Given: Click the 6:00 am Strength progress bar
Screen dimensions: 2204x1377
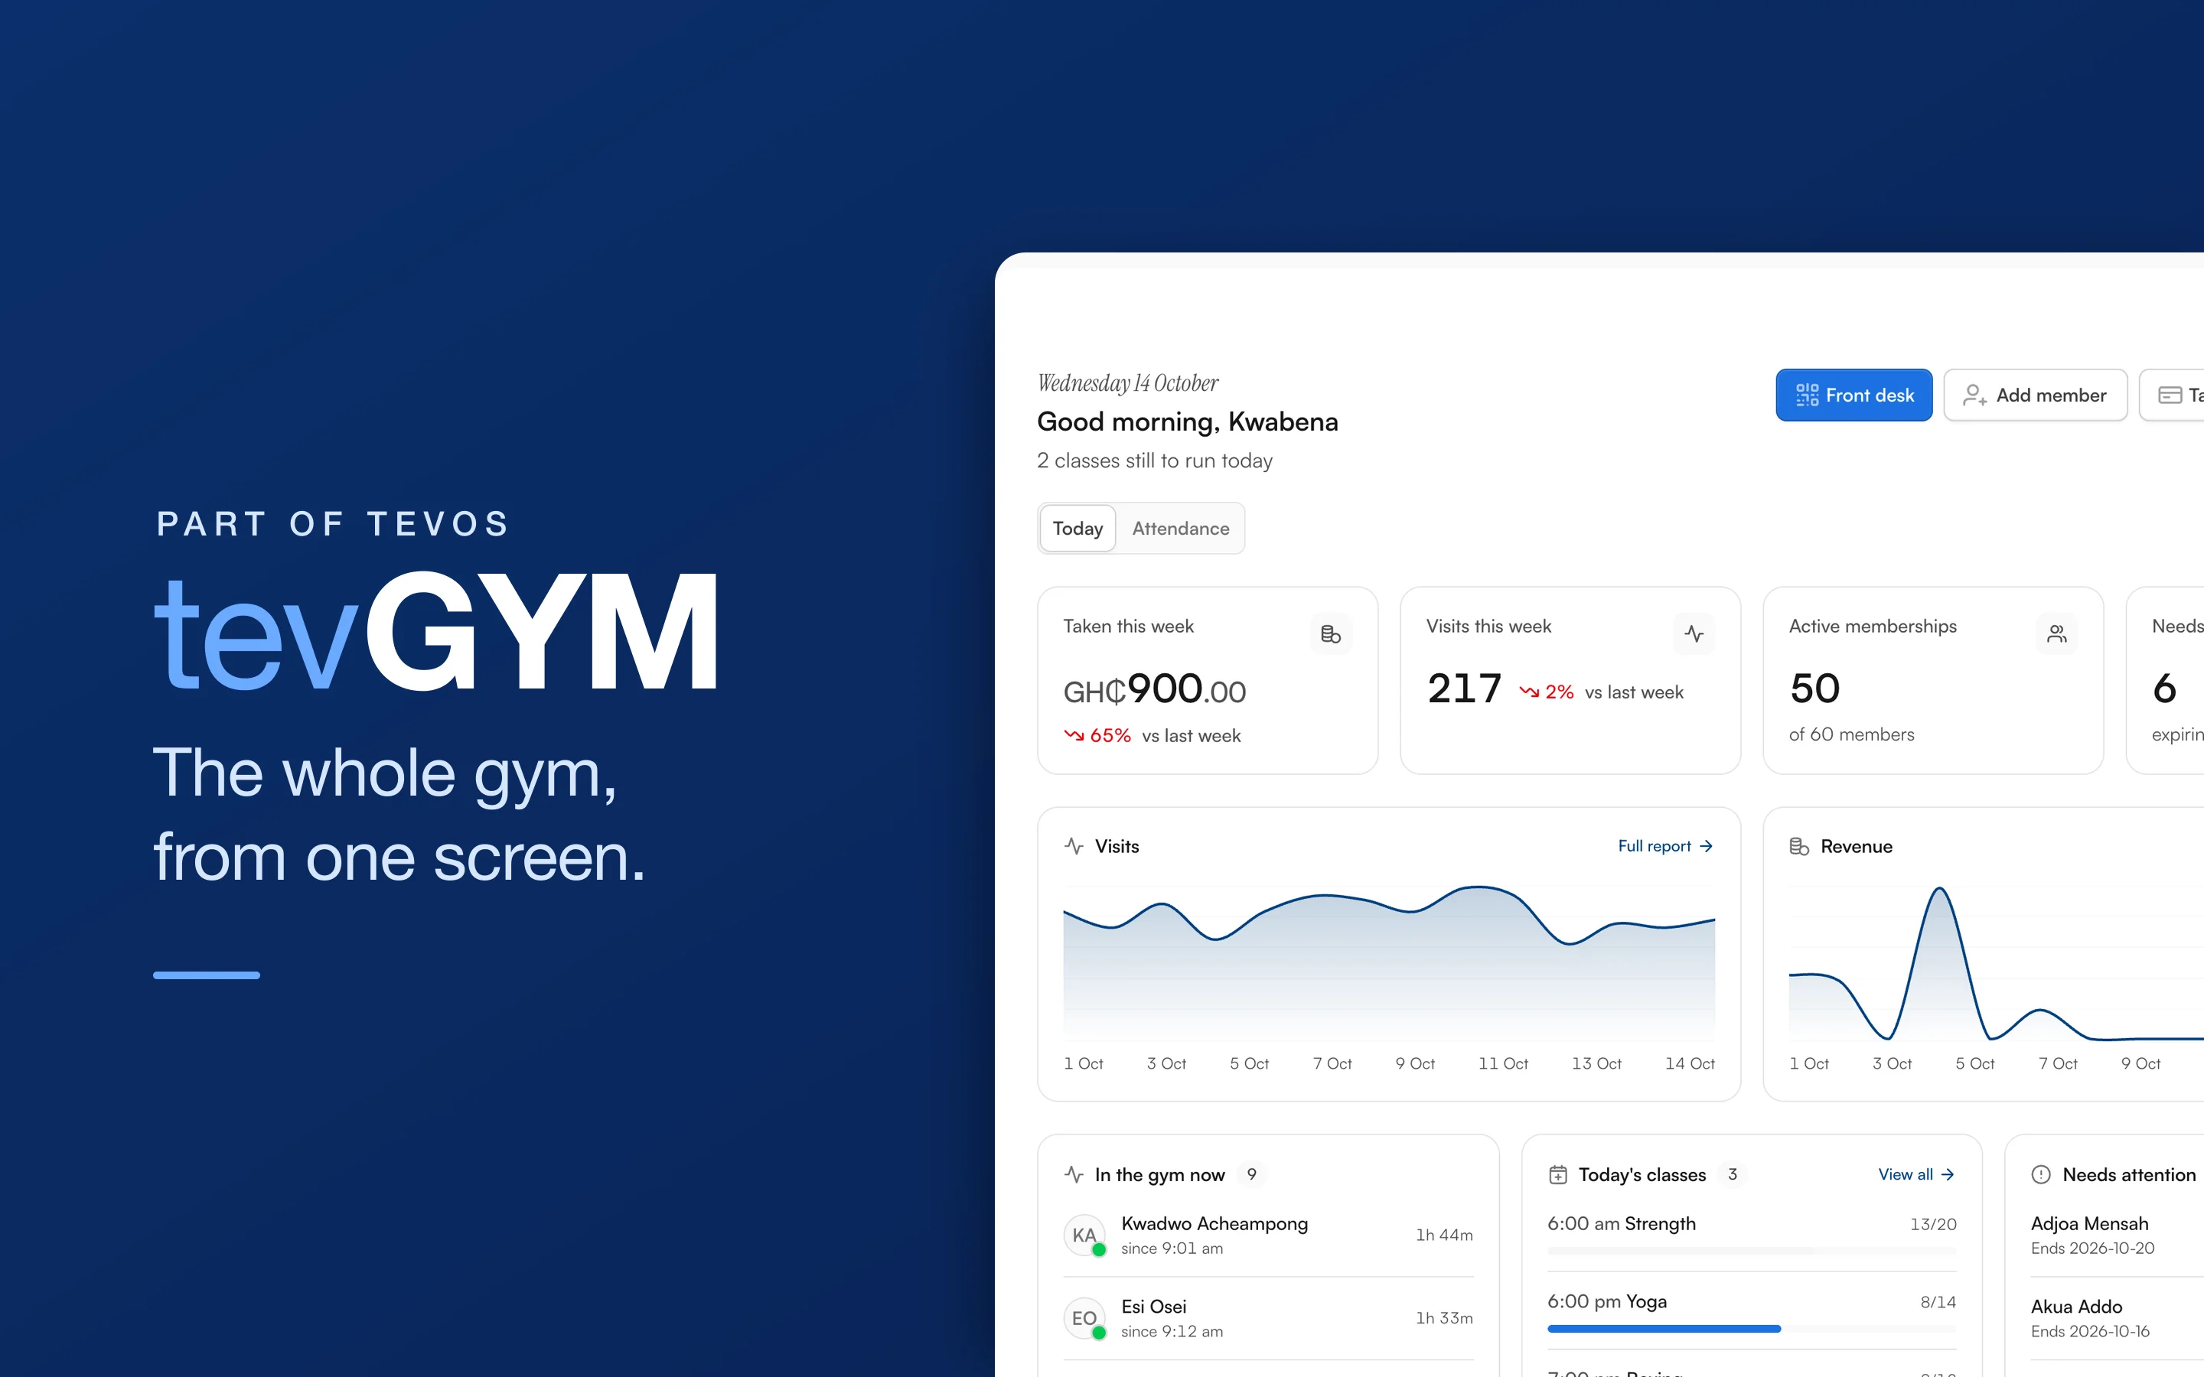Looking at the screenshot, I should [x=1752, y=1252].
